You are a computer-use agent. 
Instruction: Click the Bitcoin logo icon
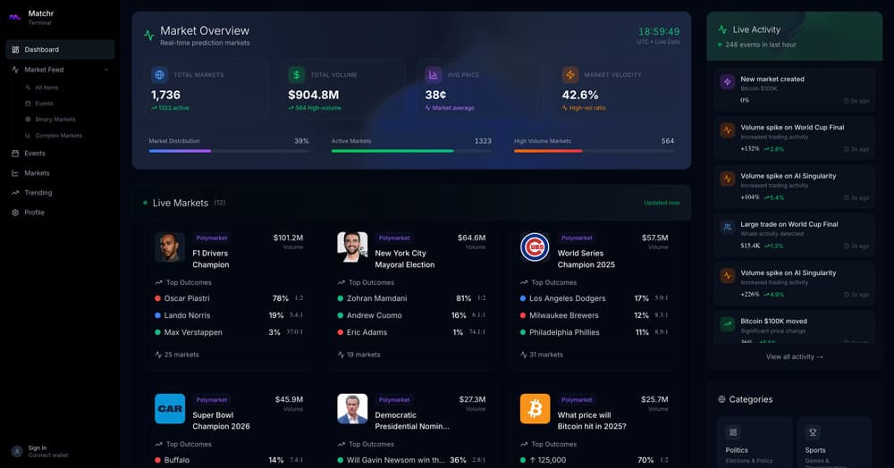click(x=535, y=409)
